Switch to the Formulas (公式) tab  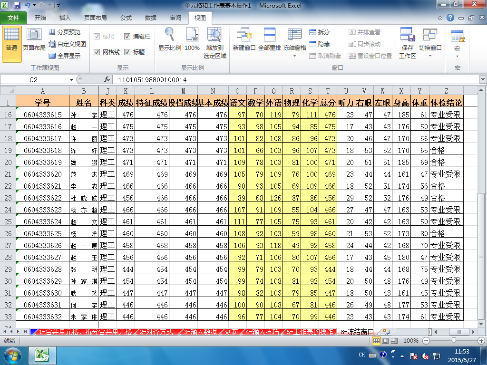tap(126, 18)
